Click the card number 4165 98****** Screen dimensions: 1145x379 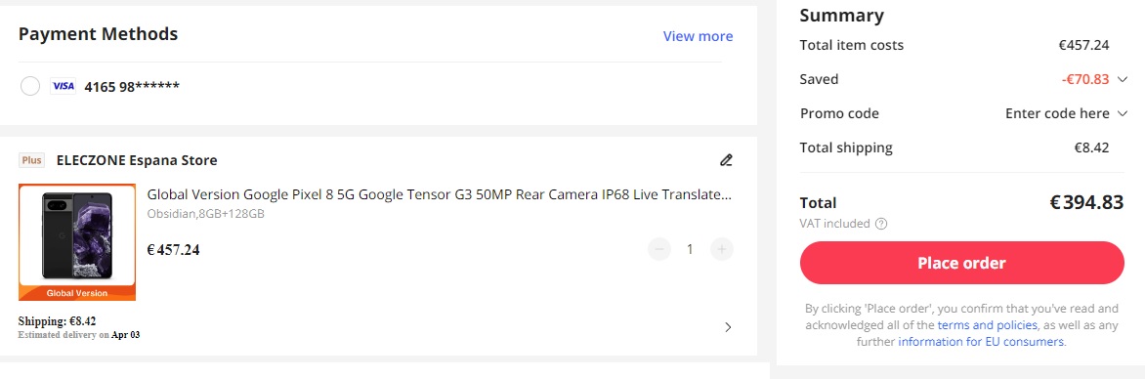pyautogui.click(x=132, y=86)
